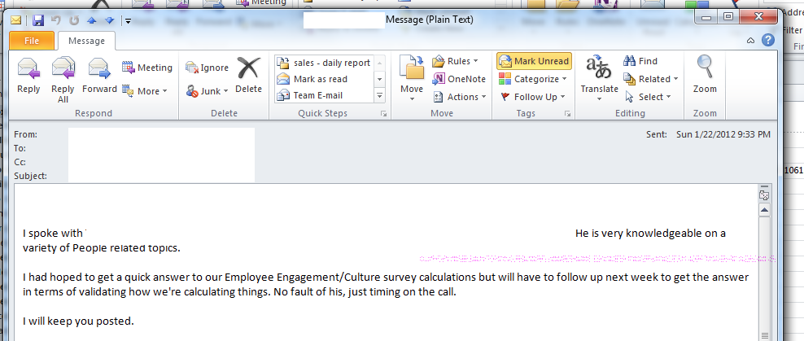Click the Reply icon
The height and width of the screenshot is (341, 804).
click(x=28, y=76)
